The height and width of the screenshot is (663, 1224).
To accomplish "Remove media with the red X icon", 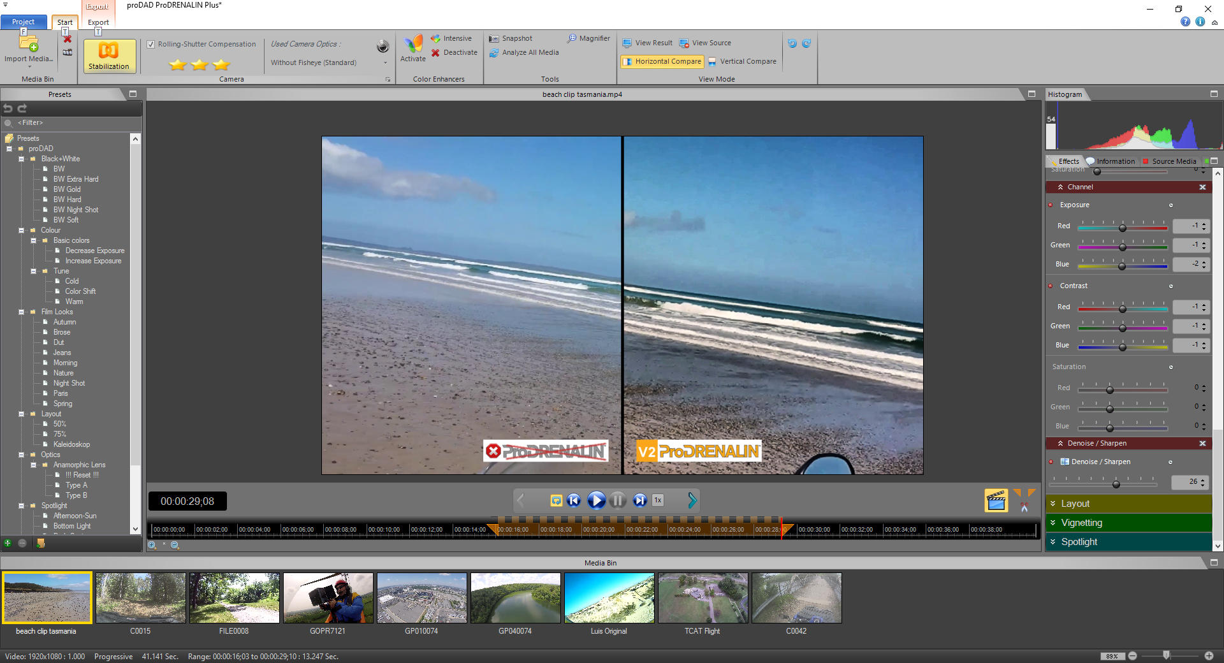I will (x=67, y=40).
